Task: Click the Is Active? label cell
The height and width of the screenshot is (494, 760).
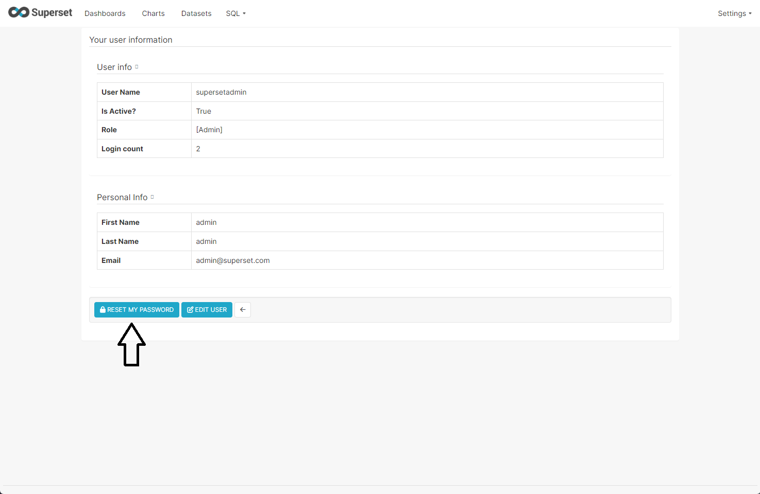Action: (x=144, y=111)
